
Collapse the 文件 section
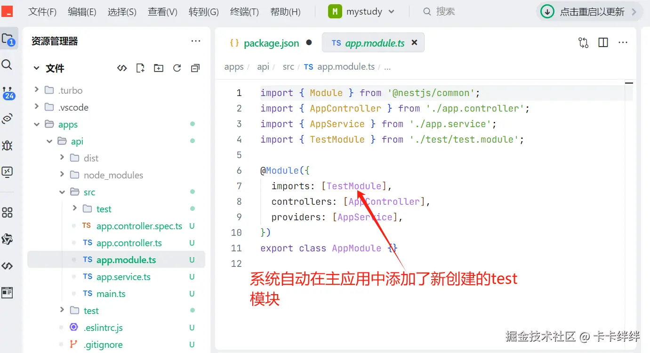pos(36,68)
